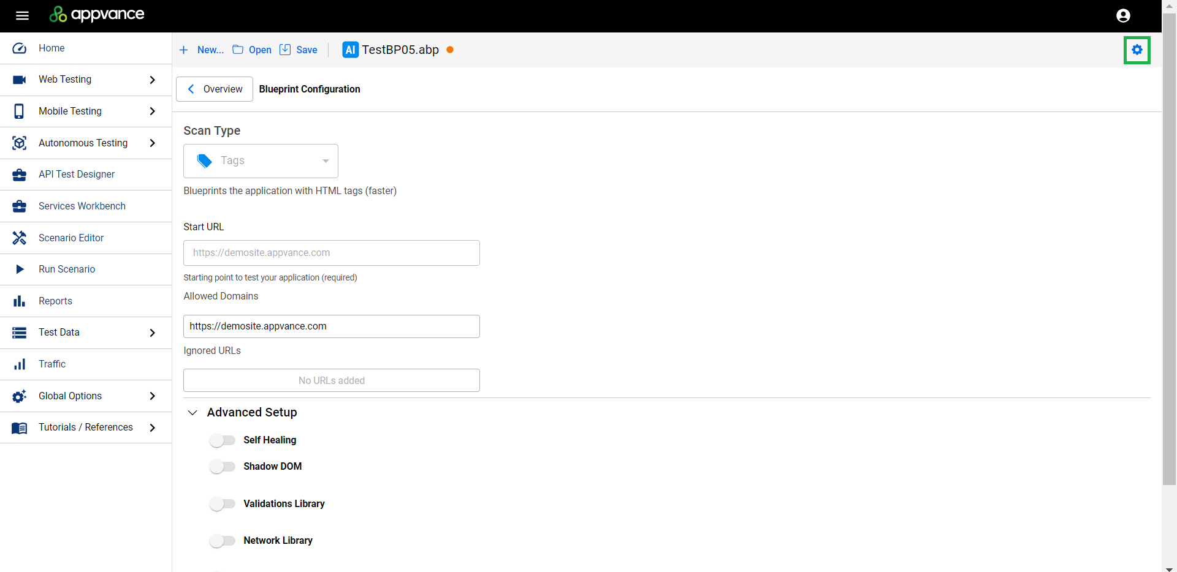This screenshot has width=1177, height=572.
Task: Open the hamburger navigation menu
Action: tap(22, 16)
